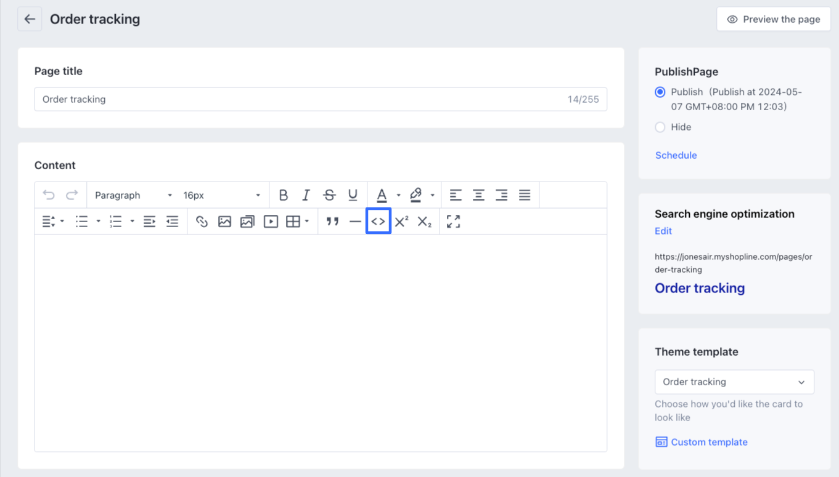This screenshot has height=477, width=839.
Task: Open the Paragraph style dropdown
Action: pyautogui.click(x=133, y=195)
